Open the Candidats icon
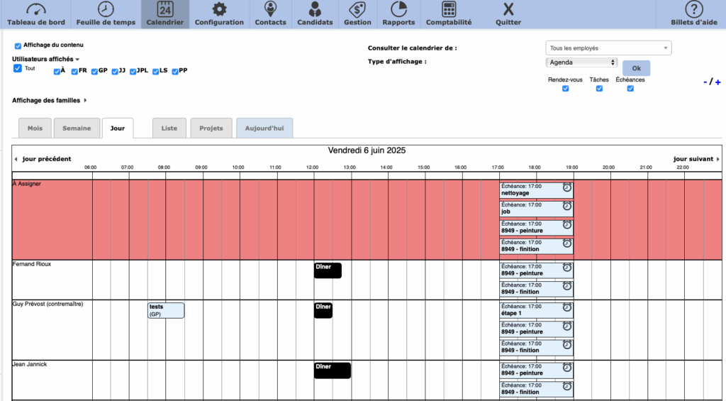Screen dimensions: 726x401 tap(315, 10)
